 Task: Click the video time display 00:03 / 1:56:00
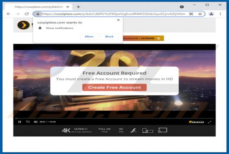pos(47,122)
